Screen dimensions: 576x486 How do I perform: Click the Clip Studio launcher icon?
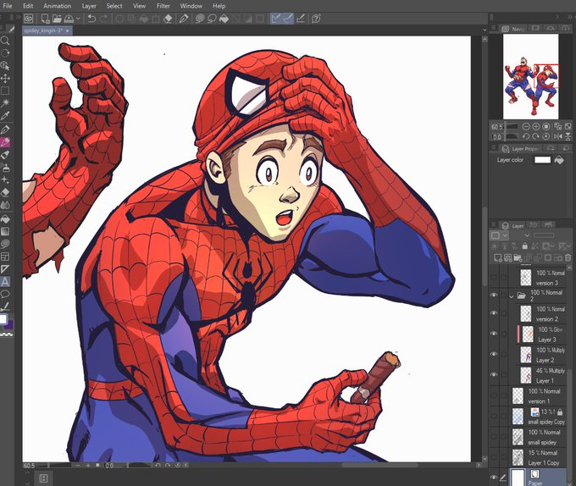(29, 19)
